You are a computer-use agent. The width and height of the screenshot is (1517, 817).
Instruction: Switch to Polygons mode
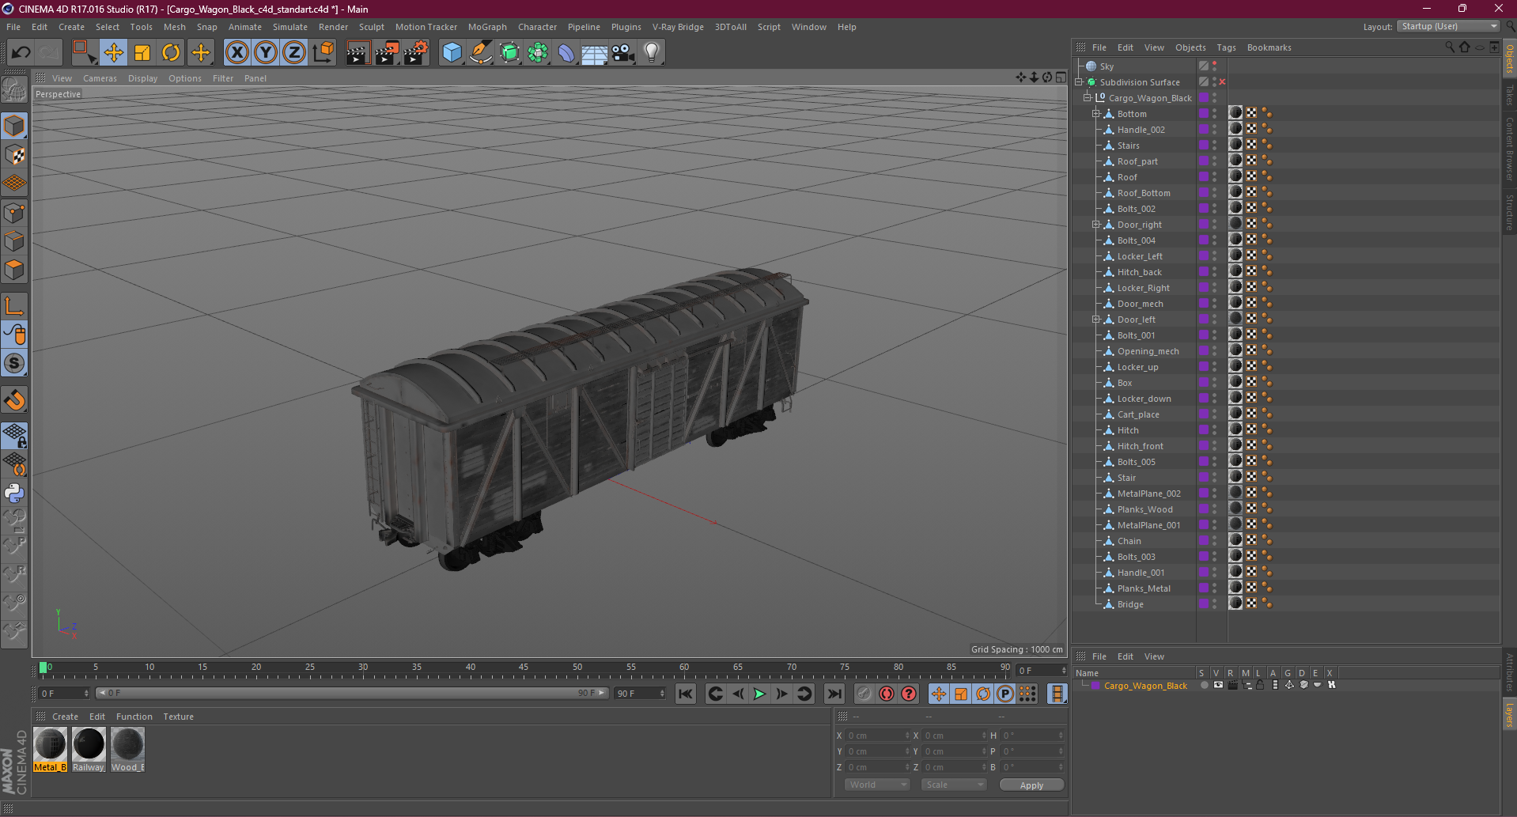click(14, 270)
